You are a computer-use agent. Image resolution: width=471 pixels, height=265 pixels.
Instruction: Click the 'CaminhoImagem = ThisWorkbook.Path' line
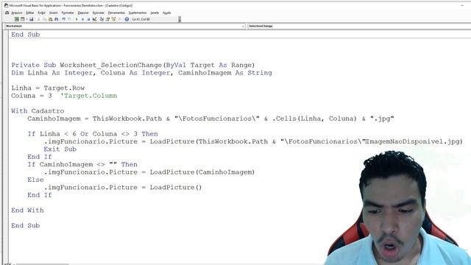click(210, 119)
